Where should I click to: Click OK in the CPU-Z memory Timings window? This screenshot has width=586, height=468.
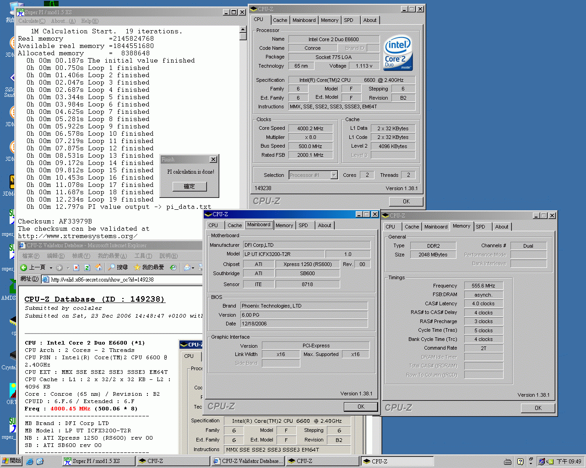538,408
